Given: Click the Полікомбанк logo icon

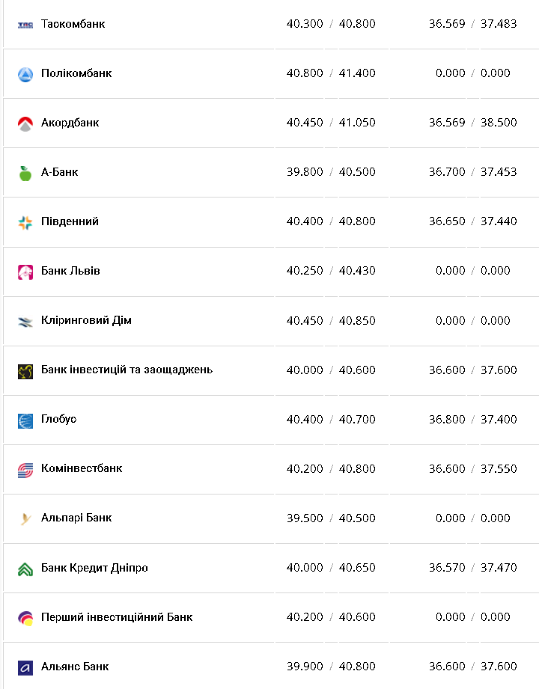Looking at the screenshot, I should [25, 74].
